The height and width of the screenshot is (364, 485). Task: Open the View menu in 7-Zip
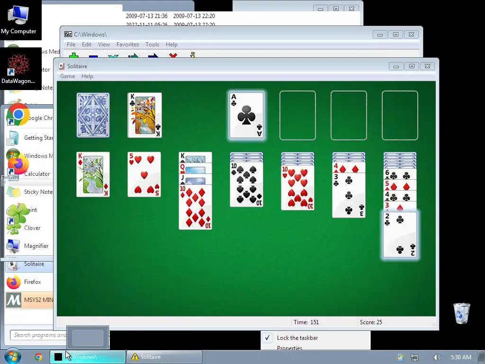pyautogui.click(x=104, y=45)
